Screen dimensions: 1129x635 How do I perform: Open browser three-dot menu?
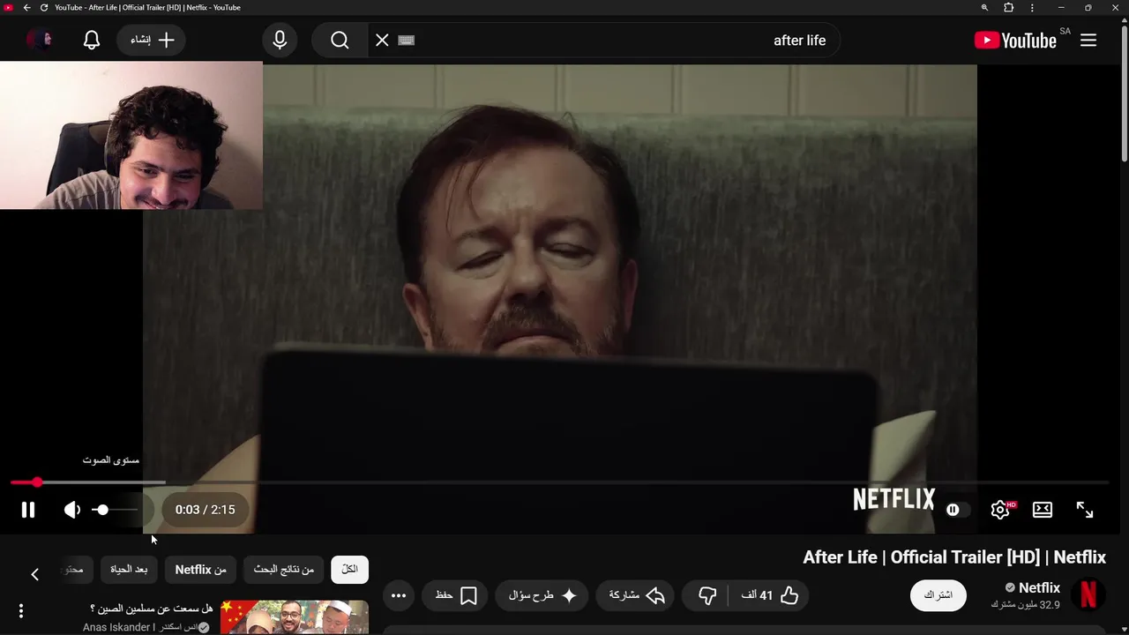[1032, 8]
